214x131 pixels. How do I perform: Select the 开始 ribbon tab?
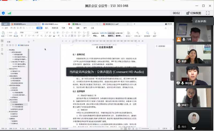coord(39,28)
